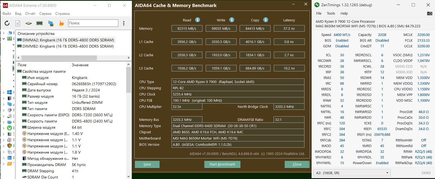This screenshot has height=179, width=435.
Task: Click the DIMMA2 memory module icon
Action: coord(20,40)
